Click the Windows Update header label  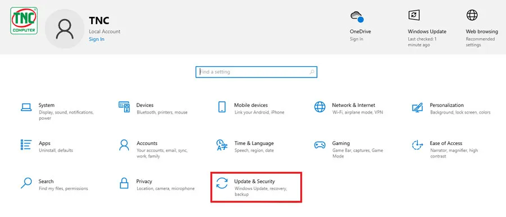pyautogui.click(x=427, y=31)
